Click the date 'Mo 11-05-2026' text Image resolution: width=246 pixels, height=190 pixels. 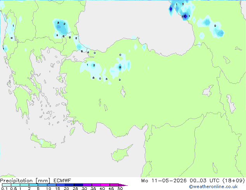(x=164, y=181)
